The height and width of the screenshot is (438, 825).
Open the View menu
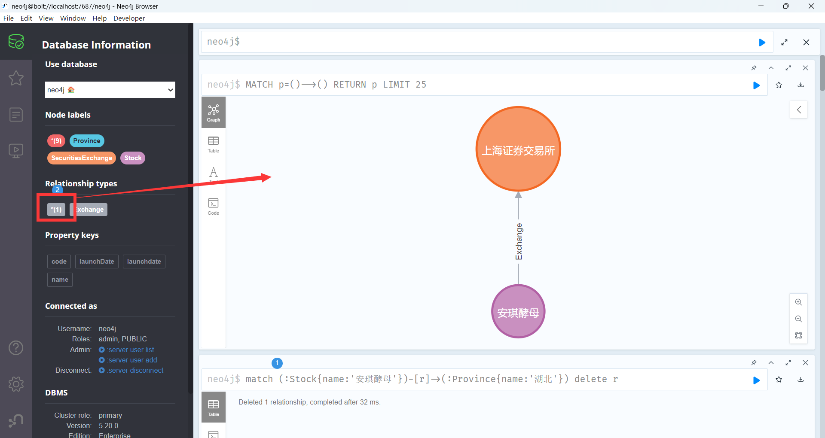[46, 18]
